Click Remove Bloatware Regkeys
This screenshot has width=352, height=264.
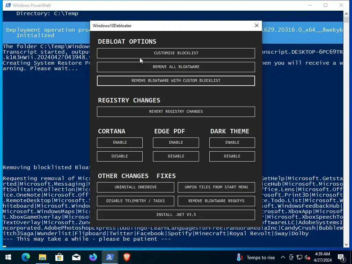[216, 201]
